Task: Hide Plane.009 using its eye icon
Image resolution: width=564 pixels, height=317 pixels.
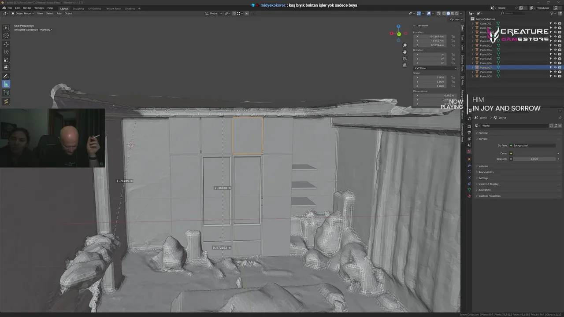Action: tap(555, 76)
